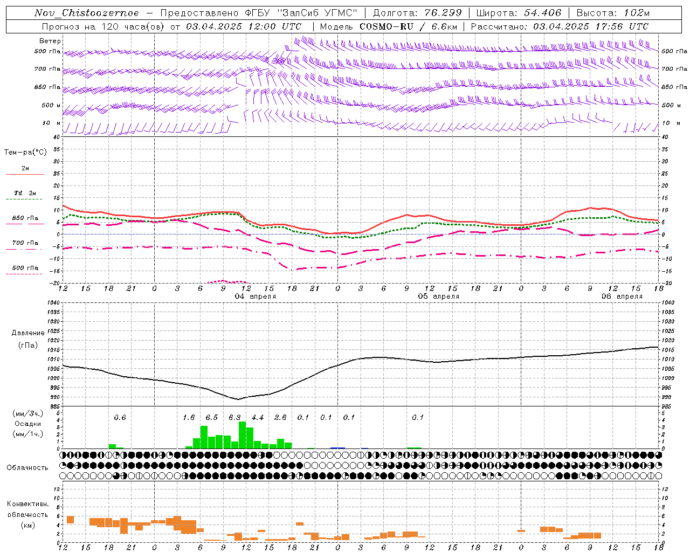Image resolution: width=690 pixels, height=552 pixels.
Task: Click the precipitation total 1.6
Action: [x=189, y=417]
